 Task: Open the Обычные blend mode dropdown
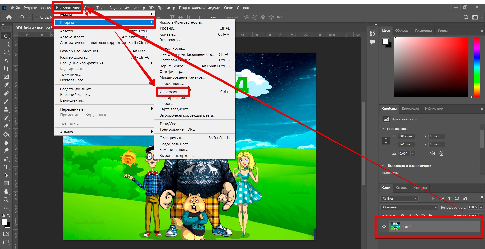409,207
